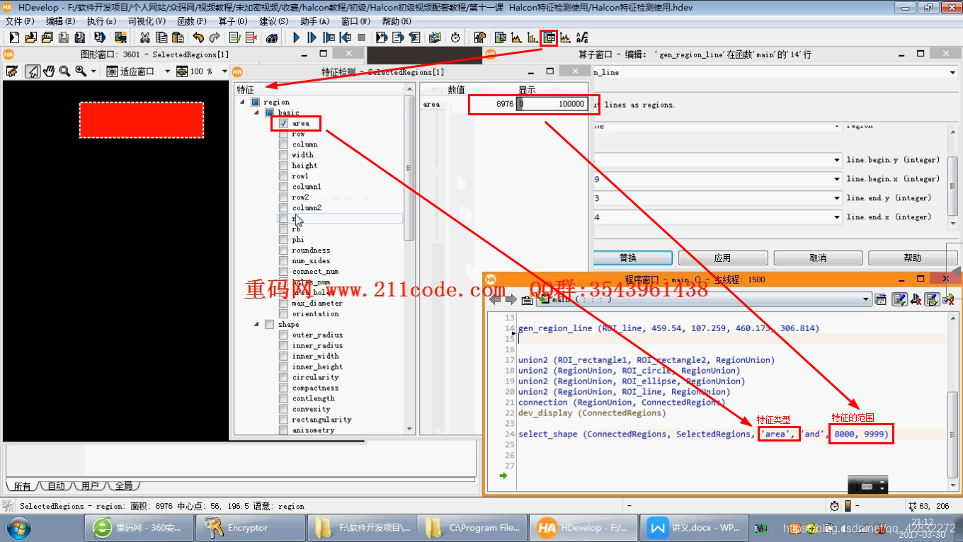Click the Undo arrow in main toolbar
963x542 pixels.
(x=198, y=38)
